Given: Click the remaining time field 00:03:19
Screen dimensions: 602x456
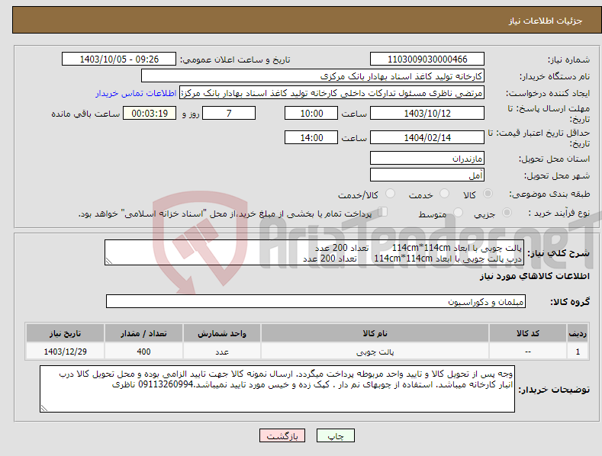Looking at the screenshot, I should (x=150, y=113).
